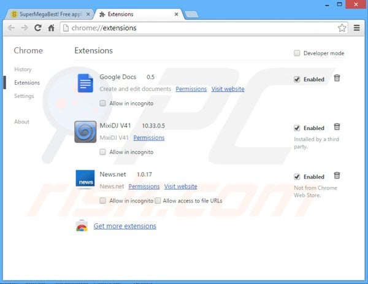Image resolution: width=368 pixels, height=284 pixels.
Task: Open About in the sidebar
Action: (x=21, y=121)
